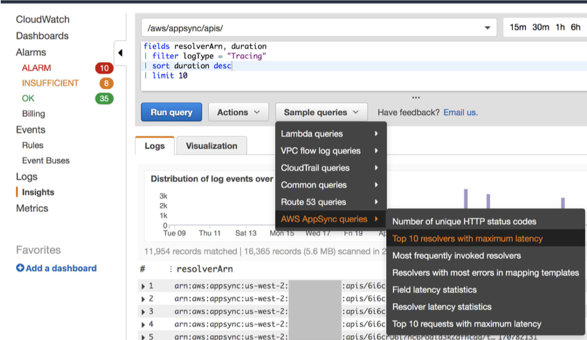Set time range to 6h
Screen dimensions: 587x340
click(576, 27)
